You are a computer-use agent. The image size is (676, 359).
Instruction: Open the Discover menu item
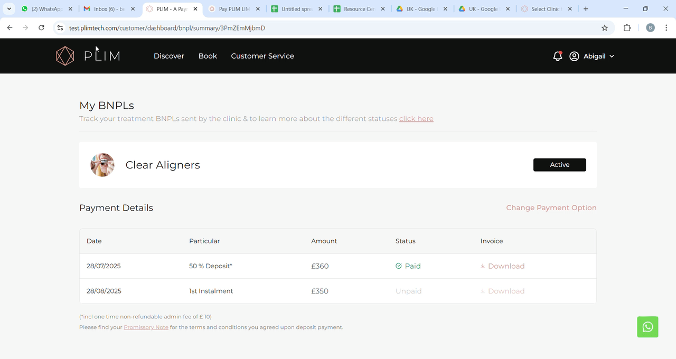tap(169, 56)
